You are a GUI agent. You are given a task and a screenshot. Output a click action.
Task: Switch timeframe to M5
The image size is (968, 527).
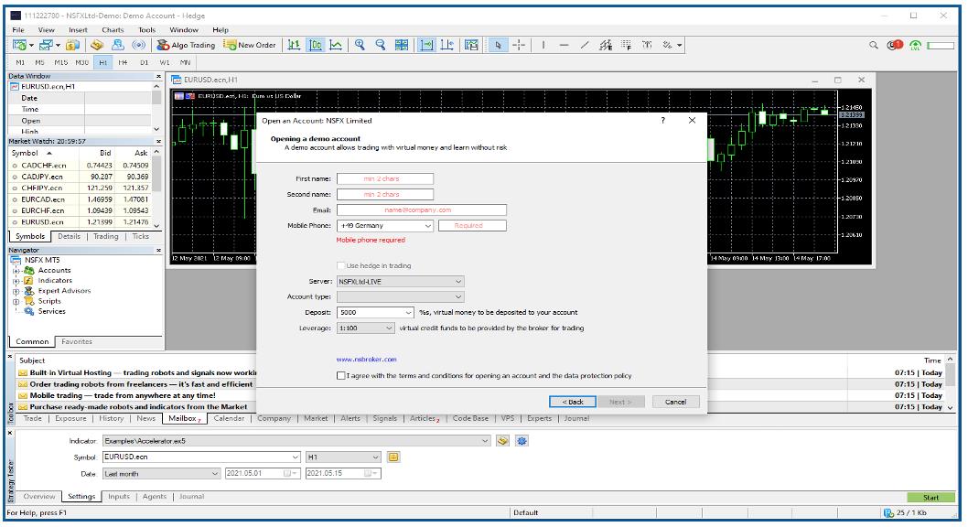click(x=39, y=62)
